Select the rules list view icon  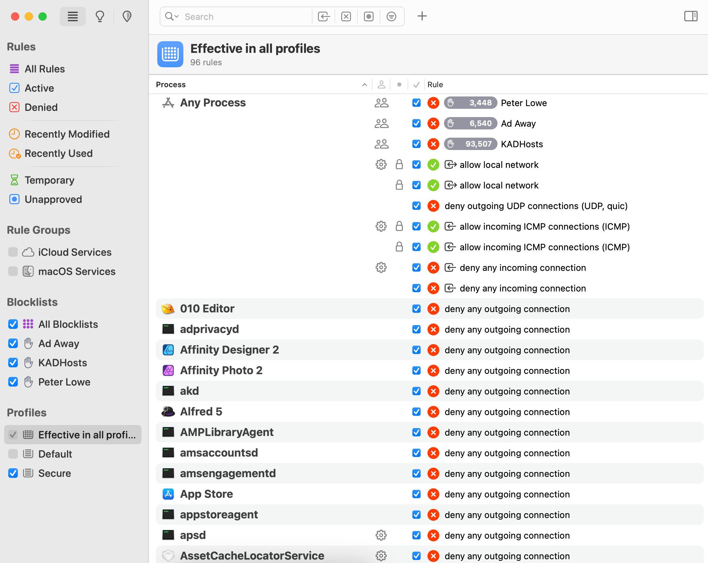point(72,16)
